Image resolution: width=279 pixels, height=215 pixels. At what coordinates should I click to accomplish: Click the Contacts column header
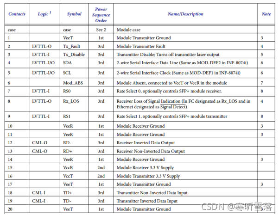(17, 14)
